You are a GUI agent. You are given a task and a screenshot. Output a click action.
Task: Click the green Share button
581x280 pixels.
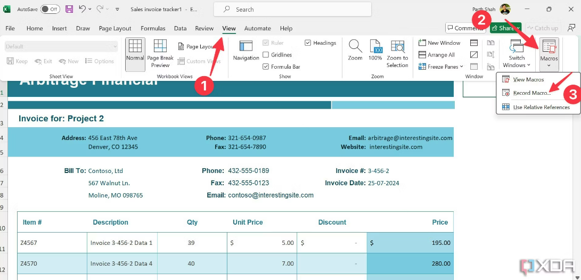click(x=505, y=28)
